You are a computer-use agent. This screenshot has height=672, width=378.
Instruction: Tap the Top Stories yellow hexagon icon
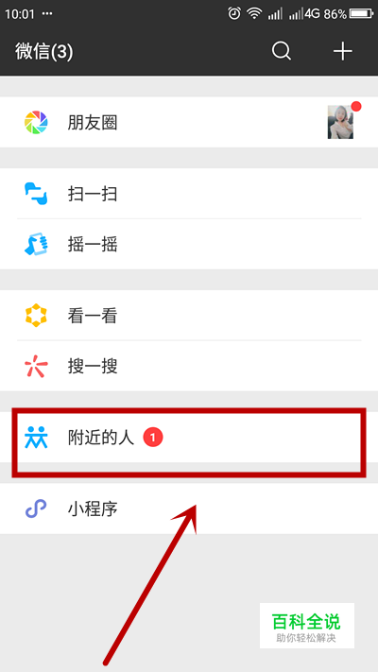(36, 316)
